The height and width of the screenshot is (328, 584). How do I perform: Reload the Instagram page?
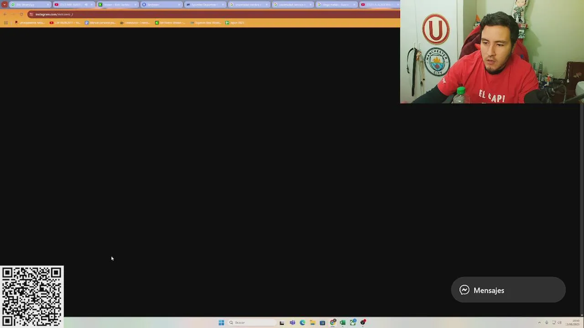point(21,14)
